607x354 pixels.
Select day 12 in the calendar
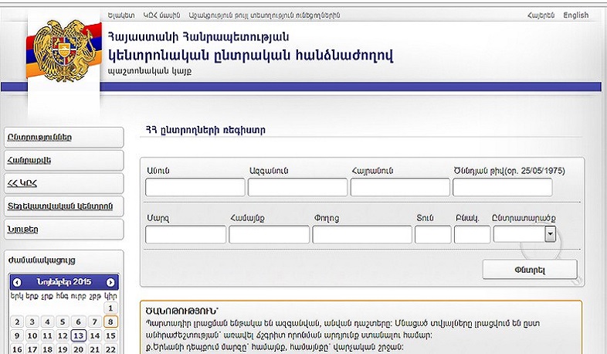pos(63,335)
